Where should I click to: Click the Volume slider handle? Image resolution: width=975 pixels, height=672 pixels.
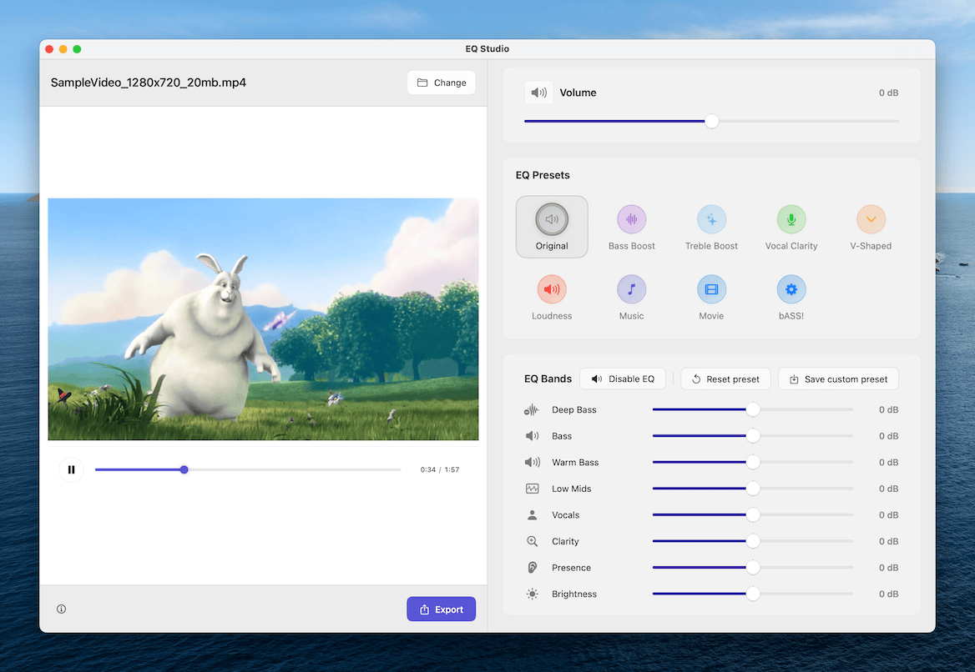pyautogui.click(x=712, y=121)
